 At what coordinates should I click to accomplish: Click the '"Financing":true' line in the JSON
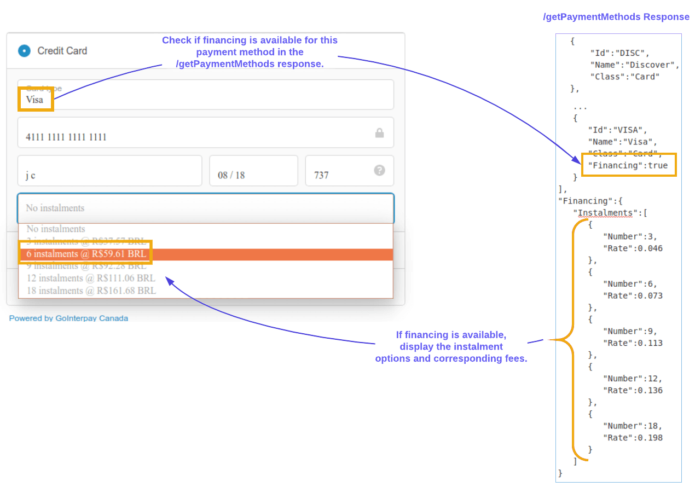tap(628, 165)
